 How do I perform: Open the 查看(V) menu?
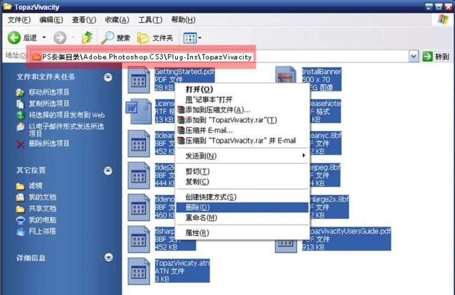pyautogui.click(x=84, y=20)
